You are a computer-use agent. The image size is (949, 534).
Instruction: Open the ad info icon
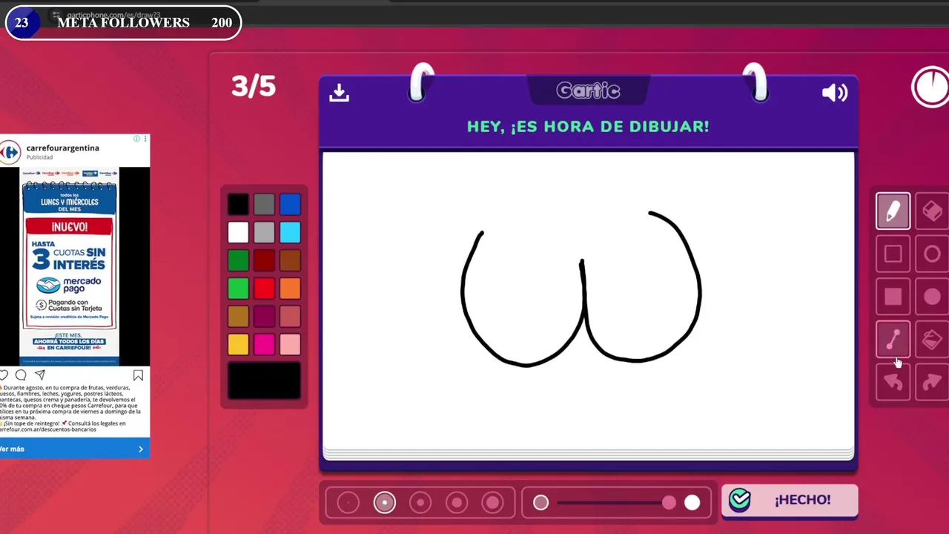(136, 139)
